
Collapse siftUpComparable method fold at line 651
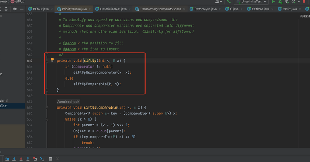tap(47, 108)
